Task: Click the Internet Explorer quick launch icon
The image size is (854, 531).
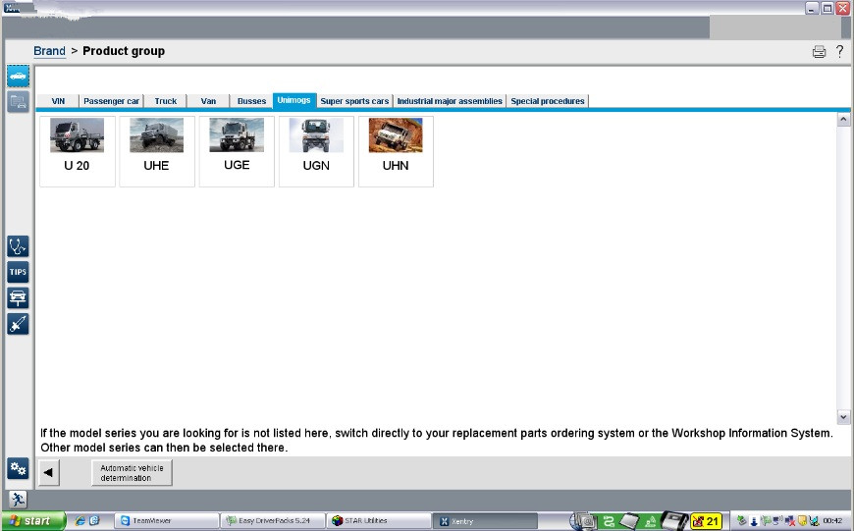Action: click(x=80, y=520)
